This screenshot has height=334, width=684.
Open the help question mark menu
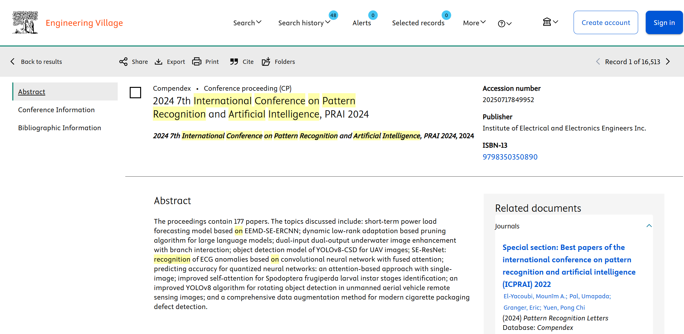pyautogui.click(x=505, y=24)
